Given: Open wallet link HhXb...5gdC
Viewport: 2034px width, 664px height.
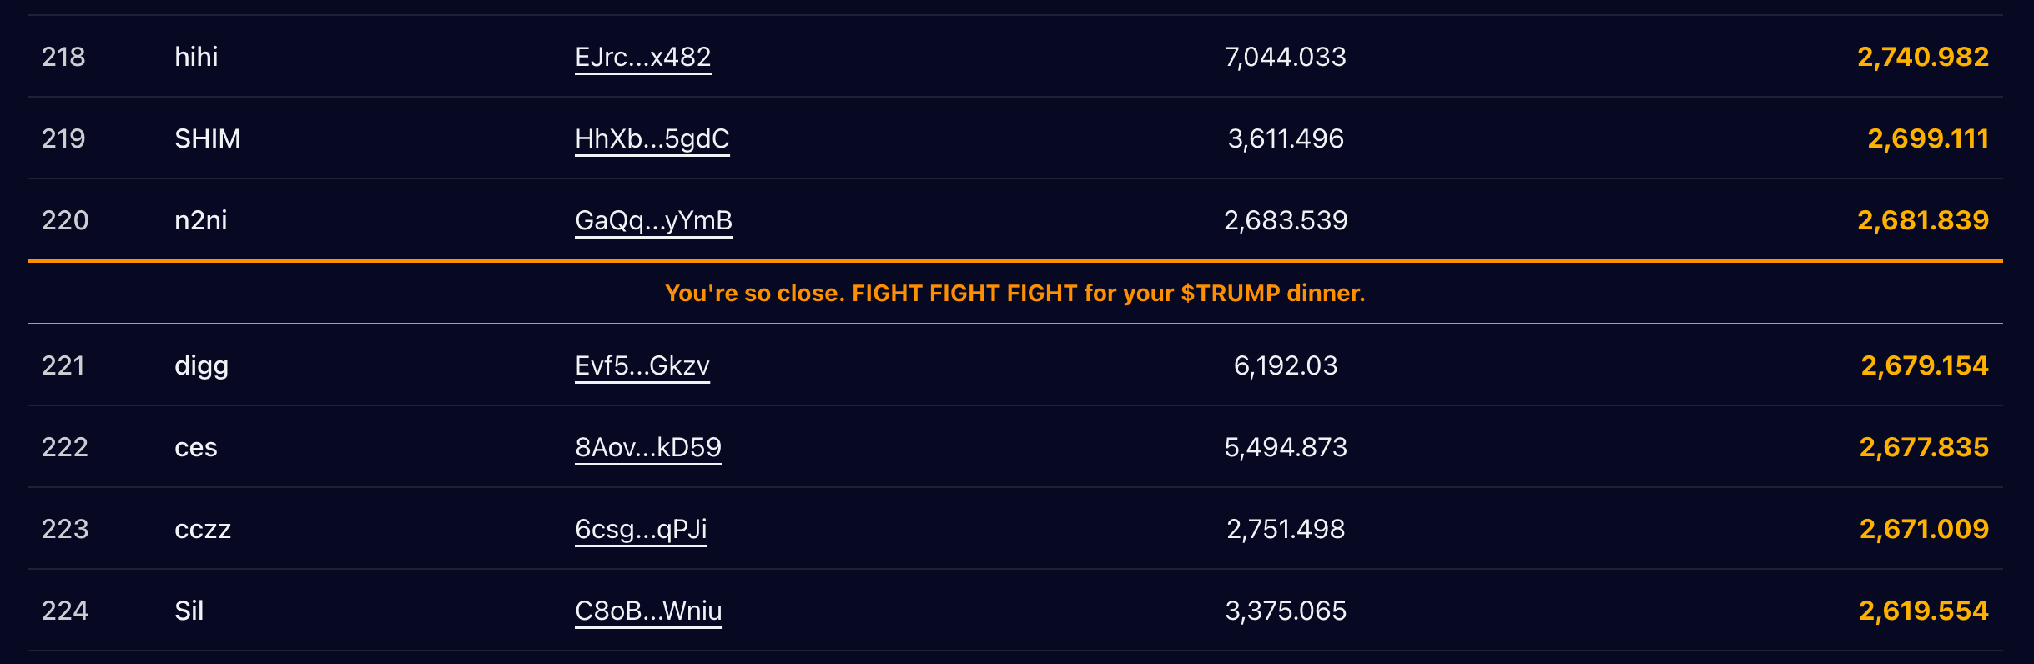Looking at the screenshot, I should click(x=652, y=138).
